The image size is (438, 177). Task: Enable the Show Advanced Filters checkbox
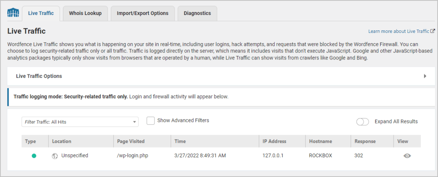(151, 121)
